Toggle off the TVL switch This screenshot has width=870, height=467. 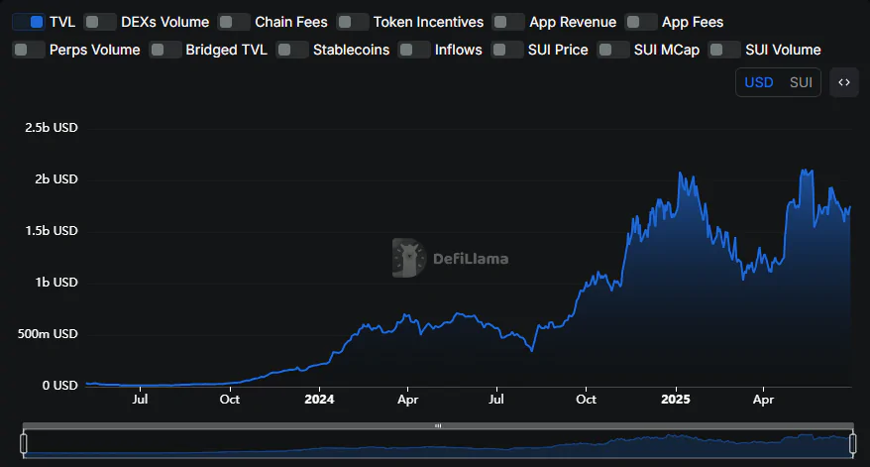click(x=29, y=22)
